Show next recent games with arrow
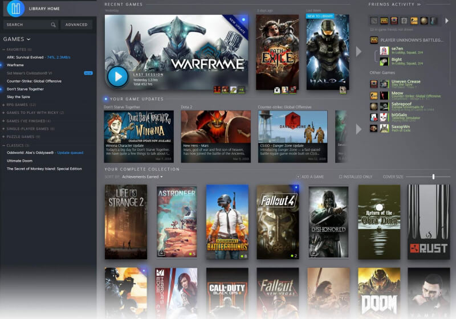The width and height of the screenshot is (456, 319). [359, 51]
